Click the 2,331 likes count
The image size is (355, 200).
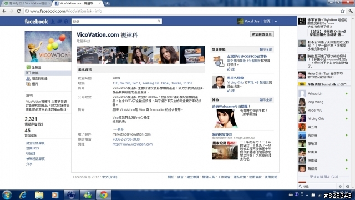pos(31,119)
